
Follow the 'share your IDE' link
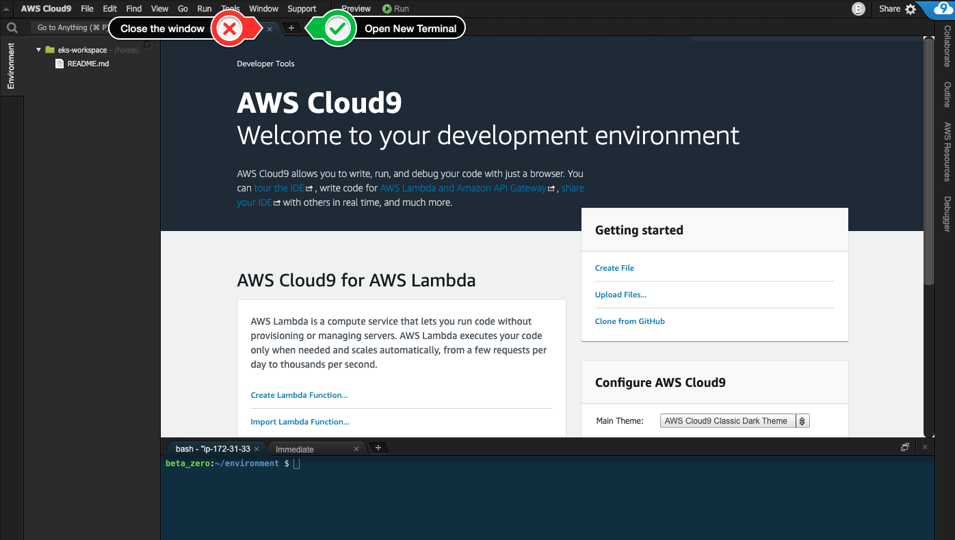(410, 195)
